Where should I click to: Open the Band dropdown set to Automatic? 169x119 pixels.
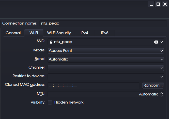[105, 59]
